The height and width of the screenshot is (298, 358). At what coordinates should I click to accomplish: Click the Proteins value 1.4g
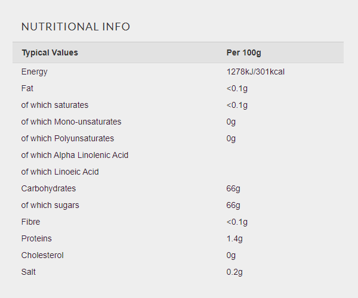click(234, 238)
